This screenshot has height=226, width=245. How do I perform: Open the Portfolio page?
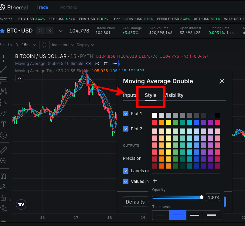69,7
